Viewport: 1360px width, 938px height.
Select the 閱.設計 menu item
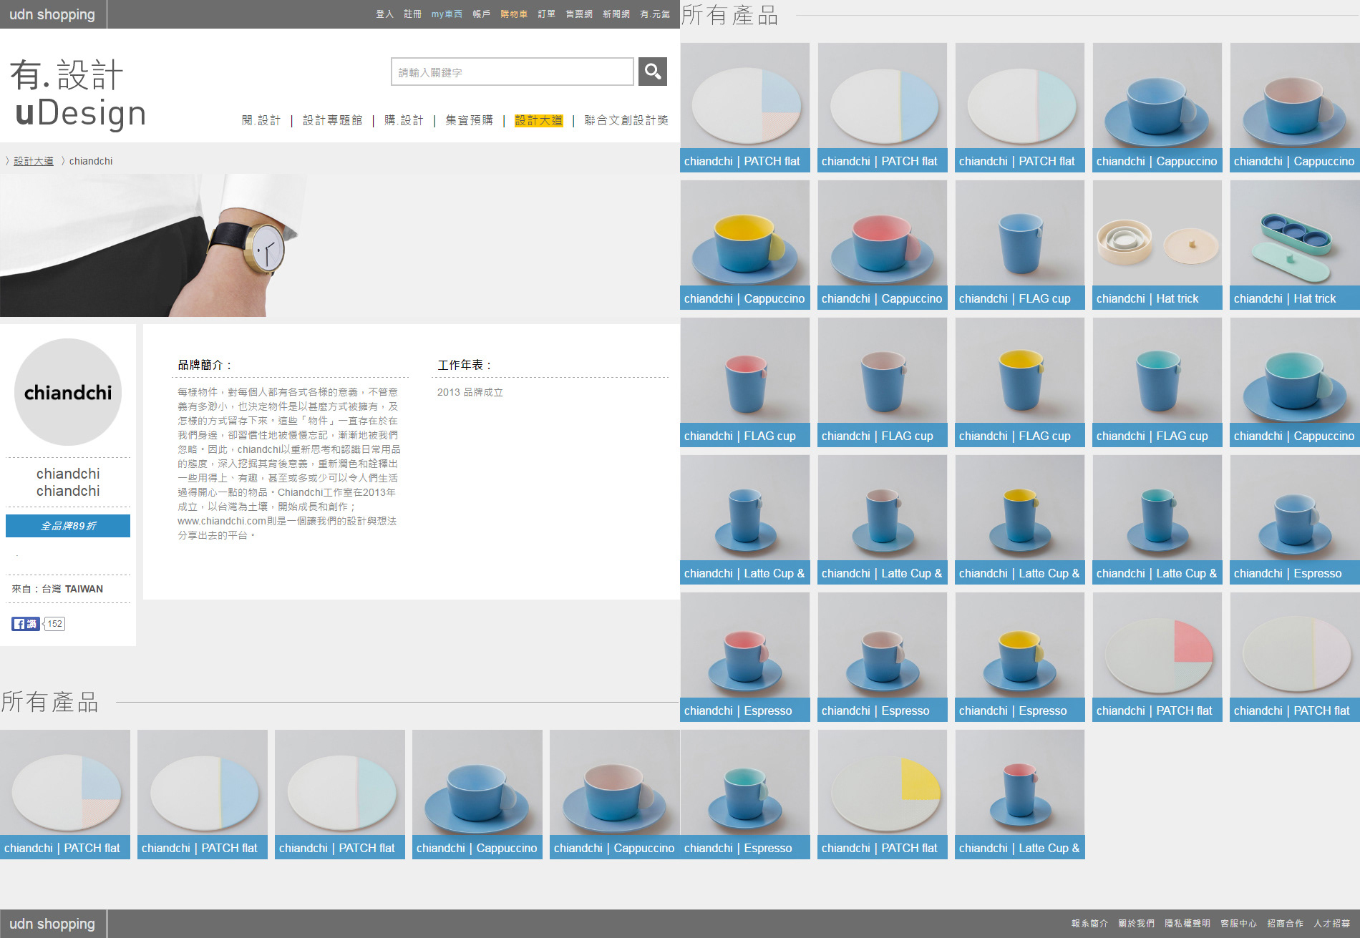[261, 120]
